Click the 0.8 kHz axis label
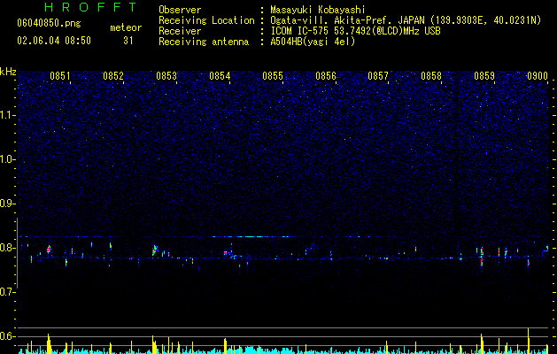The height and width of the screenshot is (354, 557). (x=8, y=248)
